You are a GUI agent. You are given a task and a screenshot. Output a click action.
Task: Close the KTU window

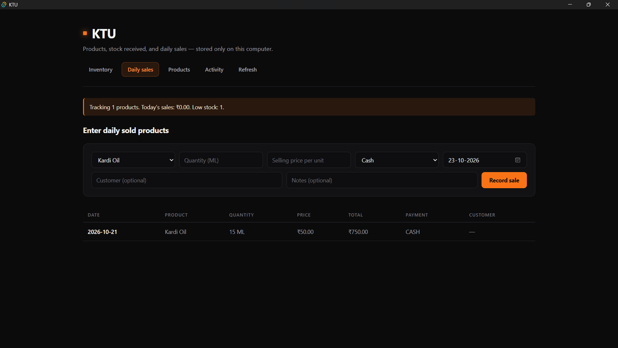608,5
